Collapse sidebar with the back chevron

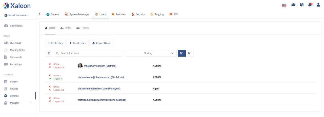(x=39, y=14)
